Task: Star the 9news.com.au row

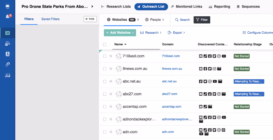Action: tap(111, 68)
